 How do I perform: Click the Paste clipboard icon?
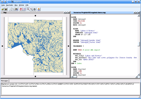[17, 9]
